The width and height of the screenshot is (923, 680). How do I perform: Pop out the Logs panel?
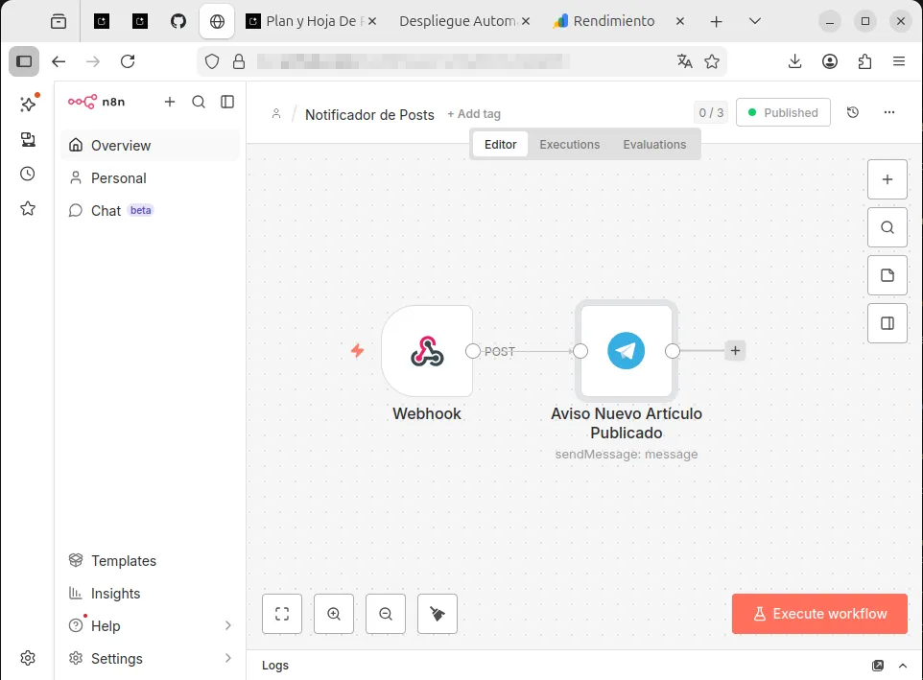pyautogui.click(x=878, y=666)
